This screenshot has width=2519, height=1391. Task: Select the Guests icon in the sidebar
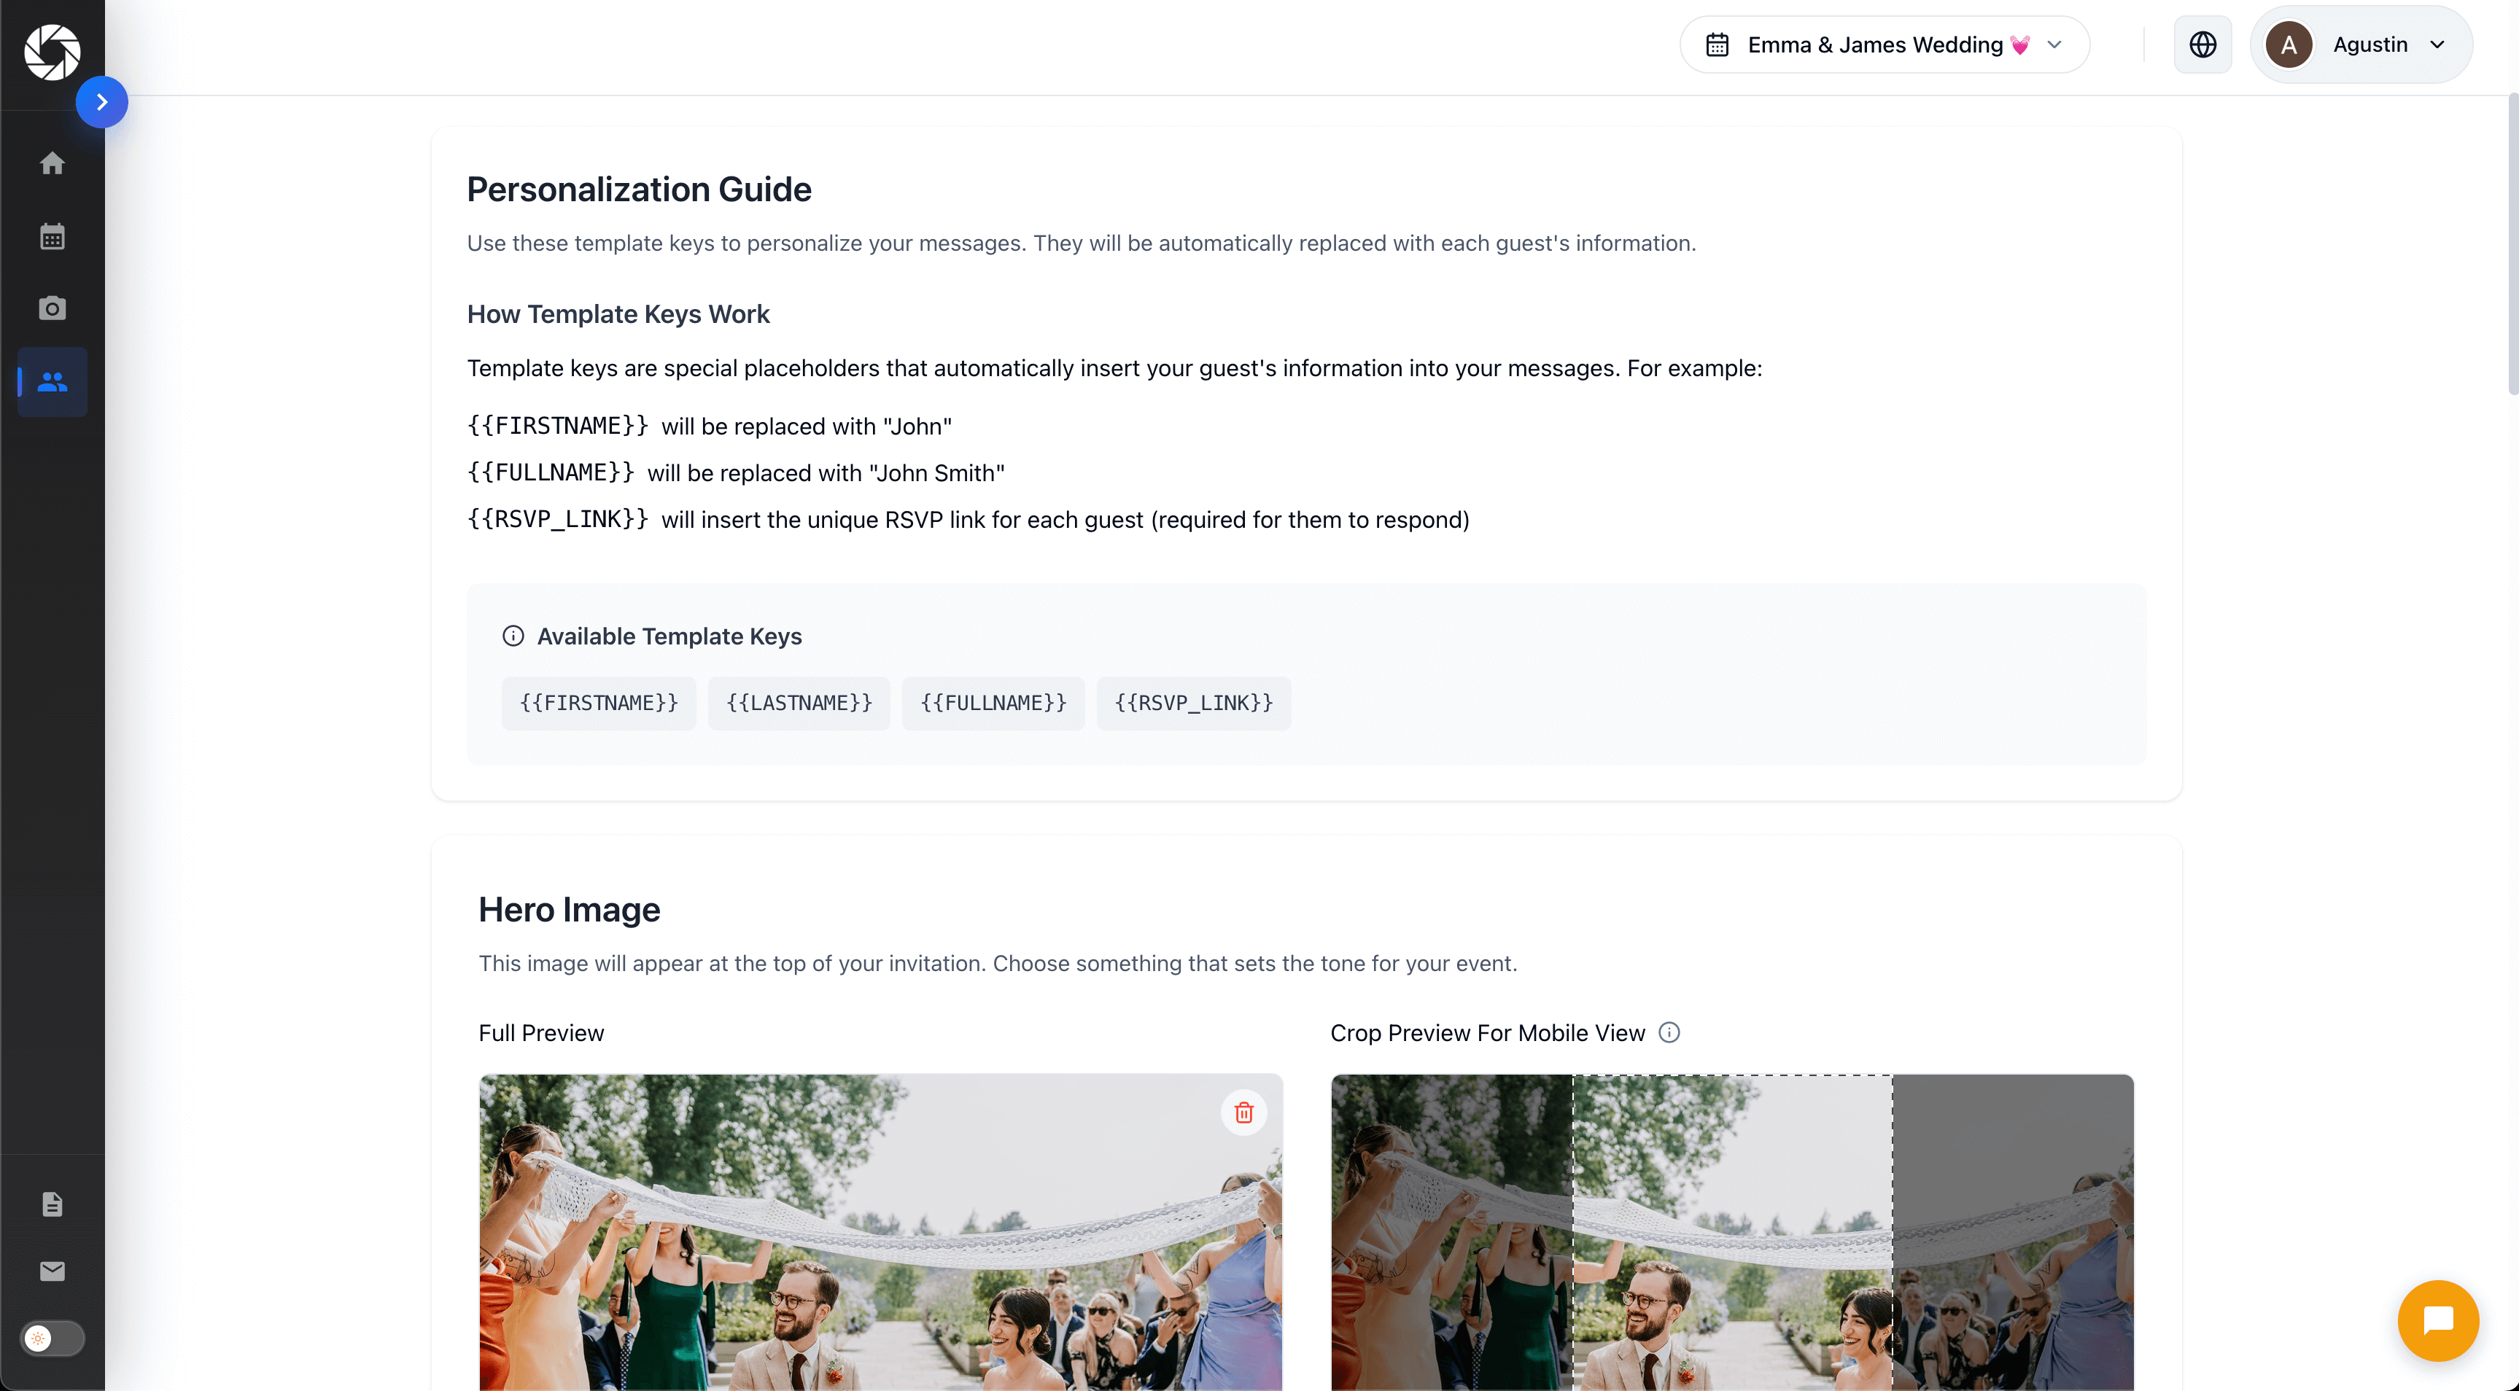[52, 382]
